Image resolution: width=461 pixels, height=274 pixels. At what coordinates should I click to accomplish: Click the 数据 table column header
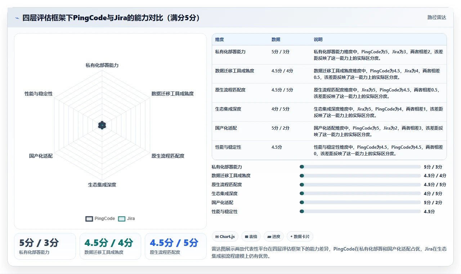tap(276, 40)
